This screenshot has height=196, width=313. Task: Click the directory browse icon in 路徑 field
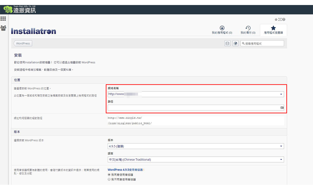[282, 108]
